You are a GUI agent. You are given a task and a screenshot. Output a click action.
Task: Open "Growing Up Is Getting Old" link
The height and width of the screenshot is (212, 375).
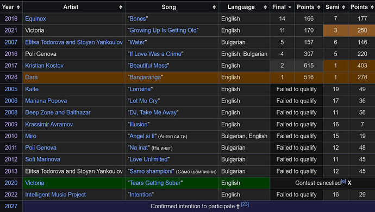[163, 30]
